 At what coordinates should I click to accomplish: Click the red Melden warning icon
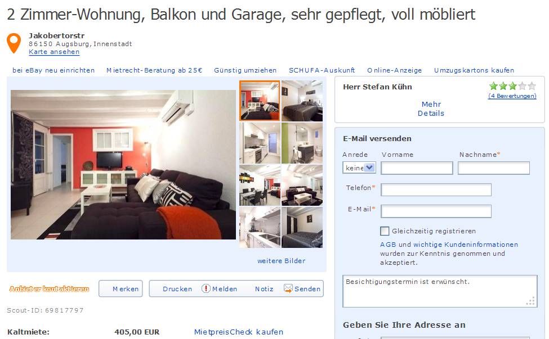click(x=206, y=288)
